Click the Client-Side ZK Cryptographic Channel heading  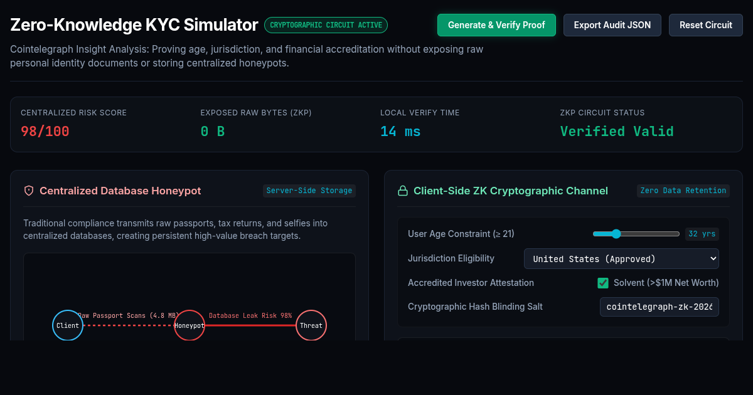point(511,191)
